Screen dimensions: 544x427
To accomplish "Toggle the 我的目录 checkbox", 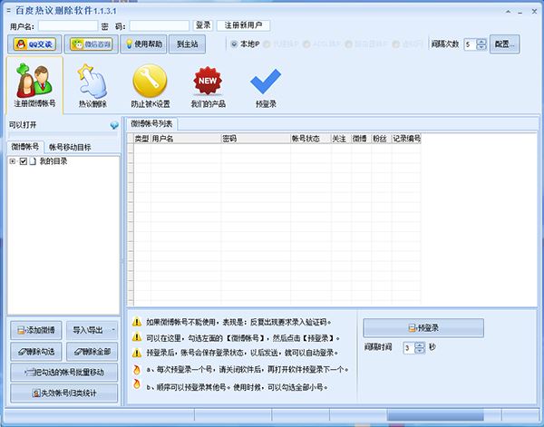I will tap(24, 161).
